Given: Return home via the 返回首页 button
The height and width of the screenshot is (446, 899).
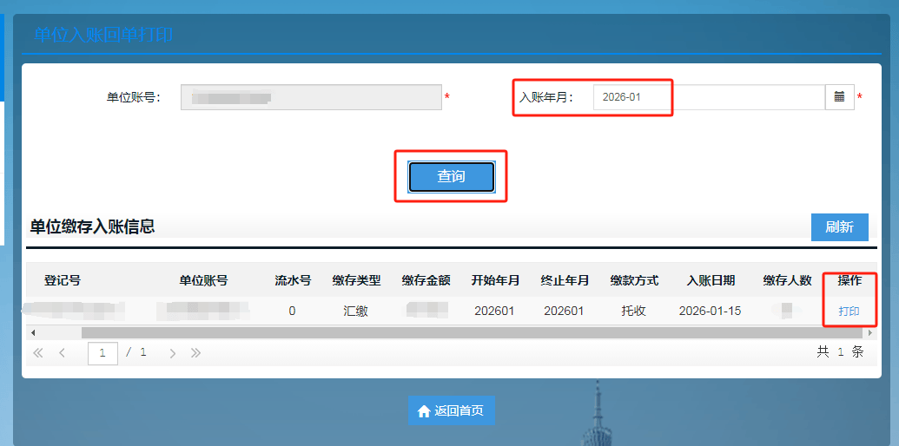Looking at the screenshot, I should (x=451, y=410).
